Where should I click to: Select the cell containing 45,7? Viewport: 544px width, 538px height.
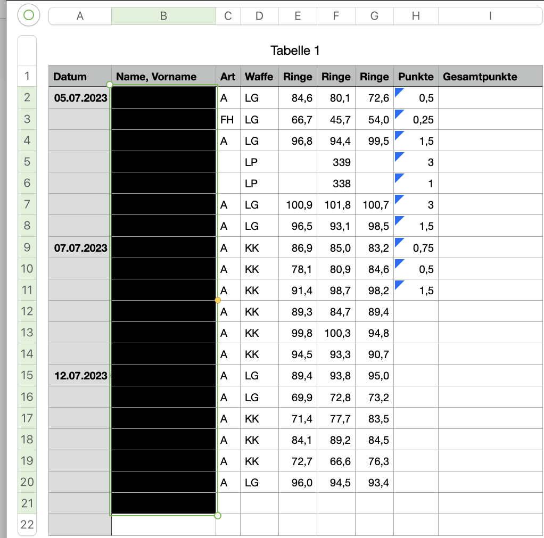click(x=336, y=119)
